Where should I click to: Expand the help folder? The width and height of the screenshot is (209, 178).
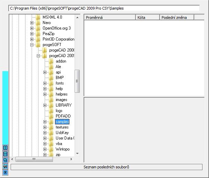click(x=45, y=89)
